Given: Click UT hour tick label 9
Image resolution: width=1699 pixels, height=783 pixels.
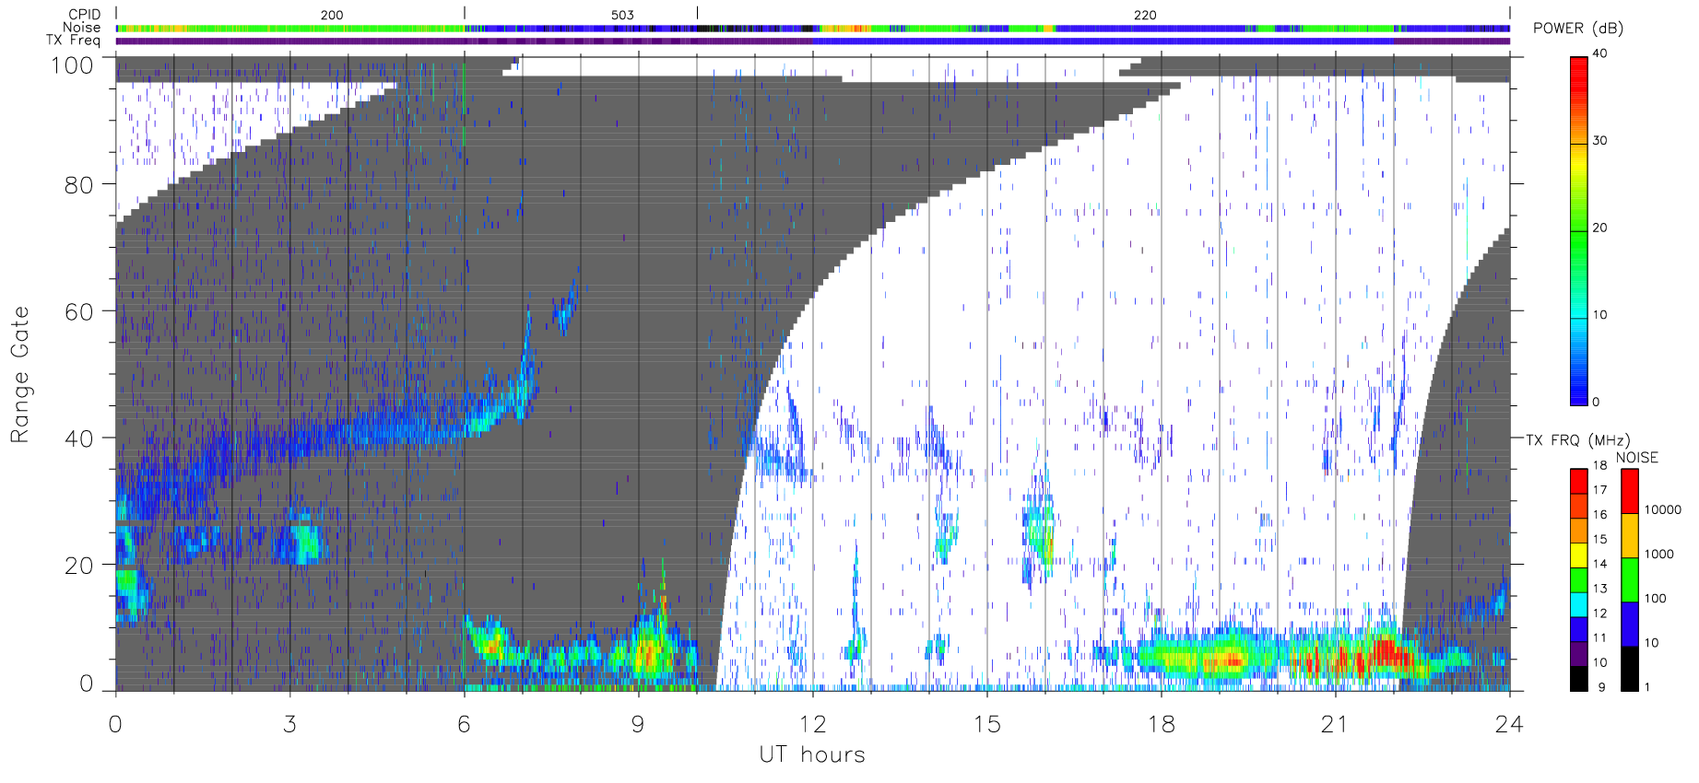Looking at the screenshot, I should tap(638, 724).
